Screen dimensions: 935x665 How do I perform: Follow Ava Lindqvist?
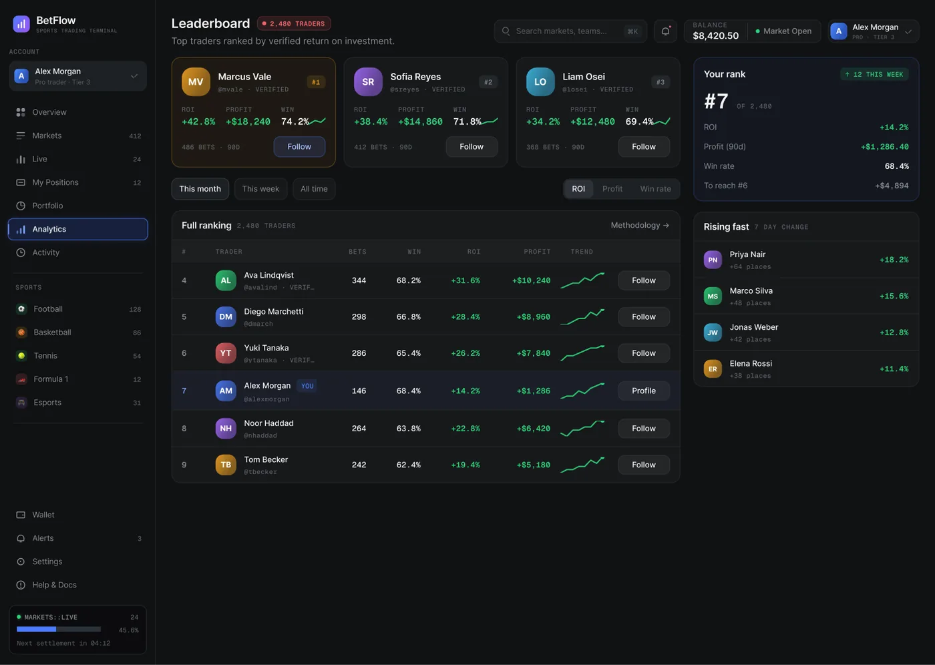tap(644, 280)
